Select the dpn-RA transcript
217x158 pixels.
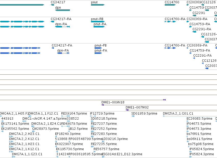[x=61, y=24]
